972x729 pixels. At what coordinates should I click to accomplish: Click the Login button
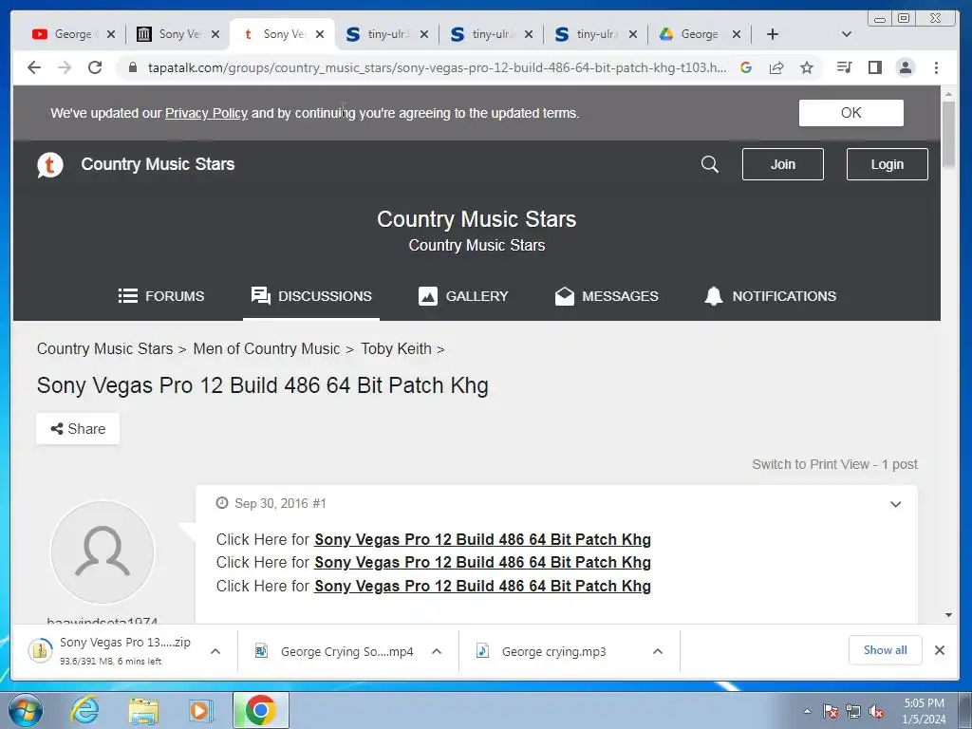pyautogui.click(x=888, y=164)
